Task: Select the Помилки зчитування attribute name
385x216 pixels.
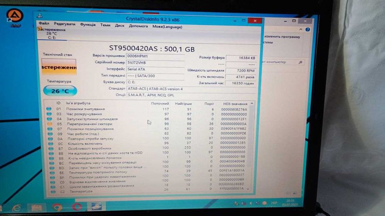Action: tap(85, 109)
